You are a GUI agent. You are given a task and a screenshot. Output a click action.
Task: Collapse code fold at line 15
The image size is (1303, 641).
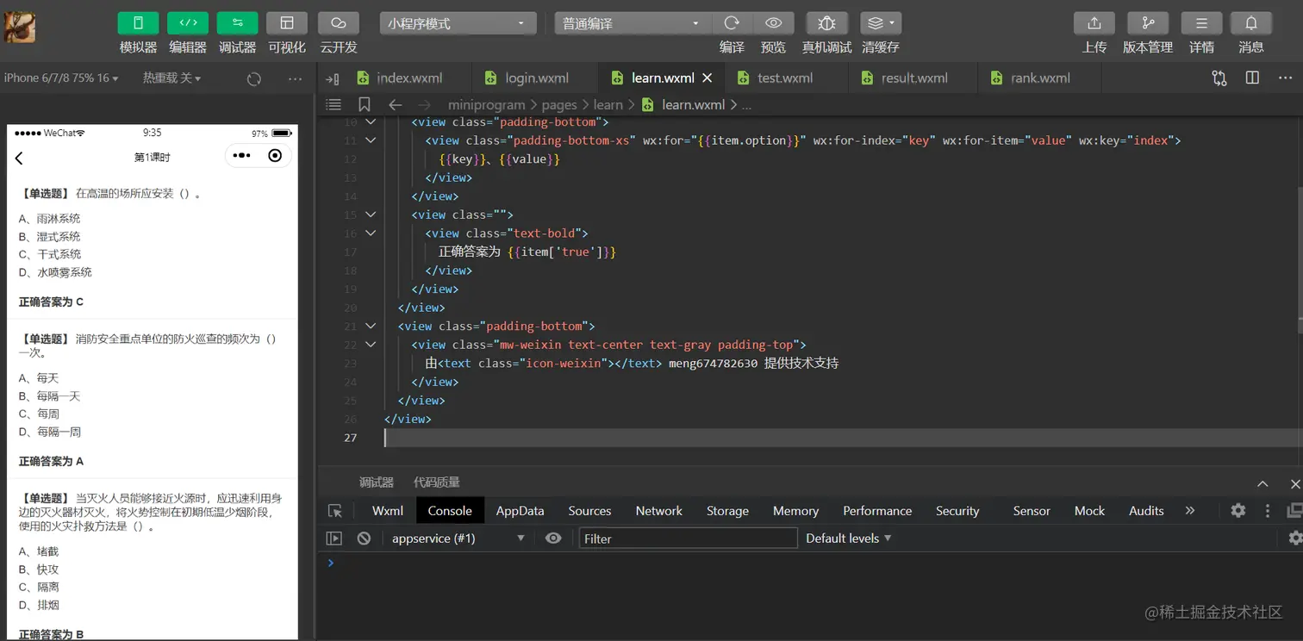pos(371,215)
